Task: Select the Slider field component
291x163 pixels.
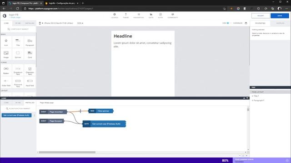Action: point(6,82)
